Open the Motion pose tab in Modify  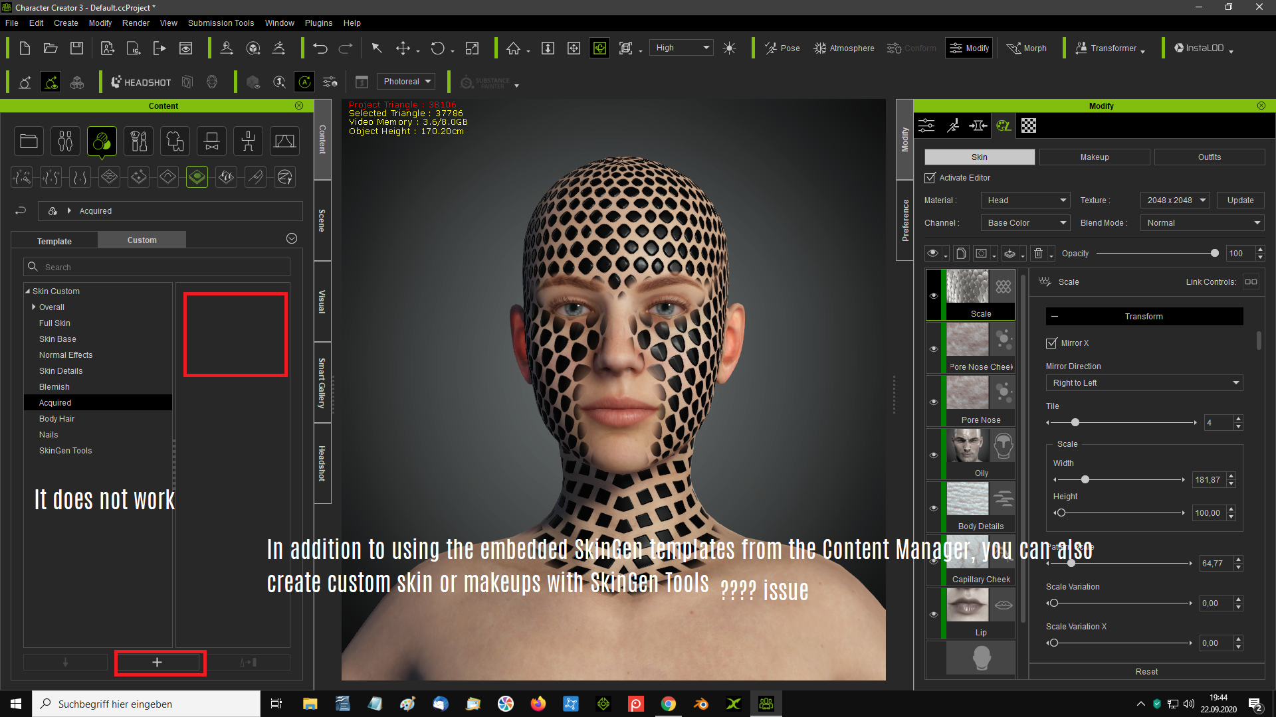point(952,125)
